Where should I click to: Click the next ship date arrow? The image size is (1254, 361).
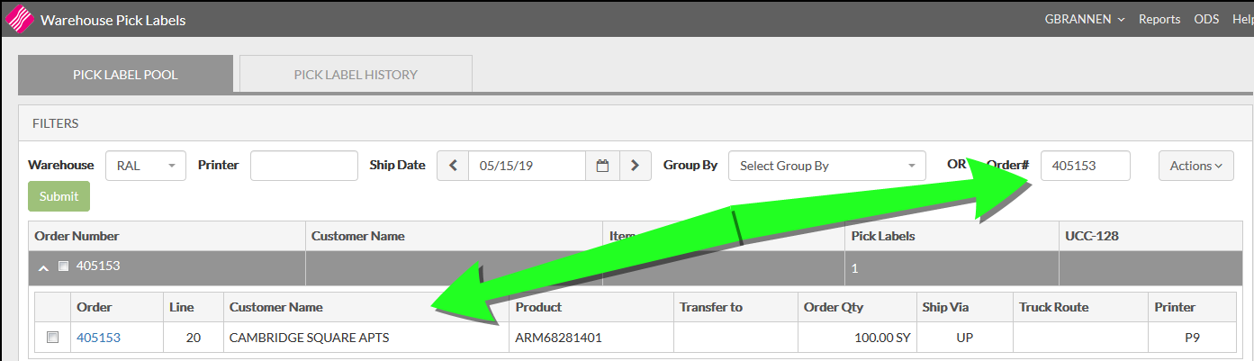(636, 166)
